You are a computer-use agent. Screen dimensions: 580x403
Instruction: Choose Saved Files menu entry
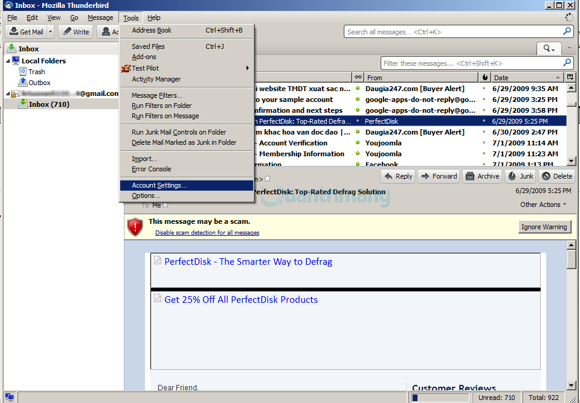coord(187,46)
